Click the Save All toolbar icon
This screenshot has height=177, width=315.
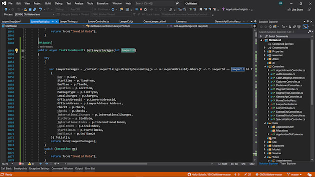click(x=35, y=9)
